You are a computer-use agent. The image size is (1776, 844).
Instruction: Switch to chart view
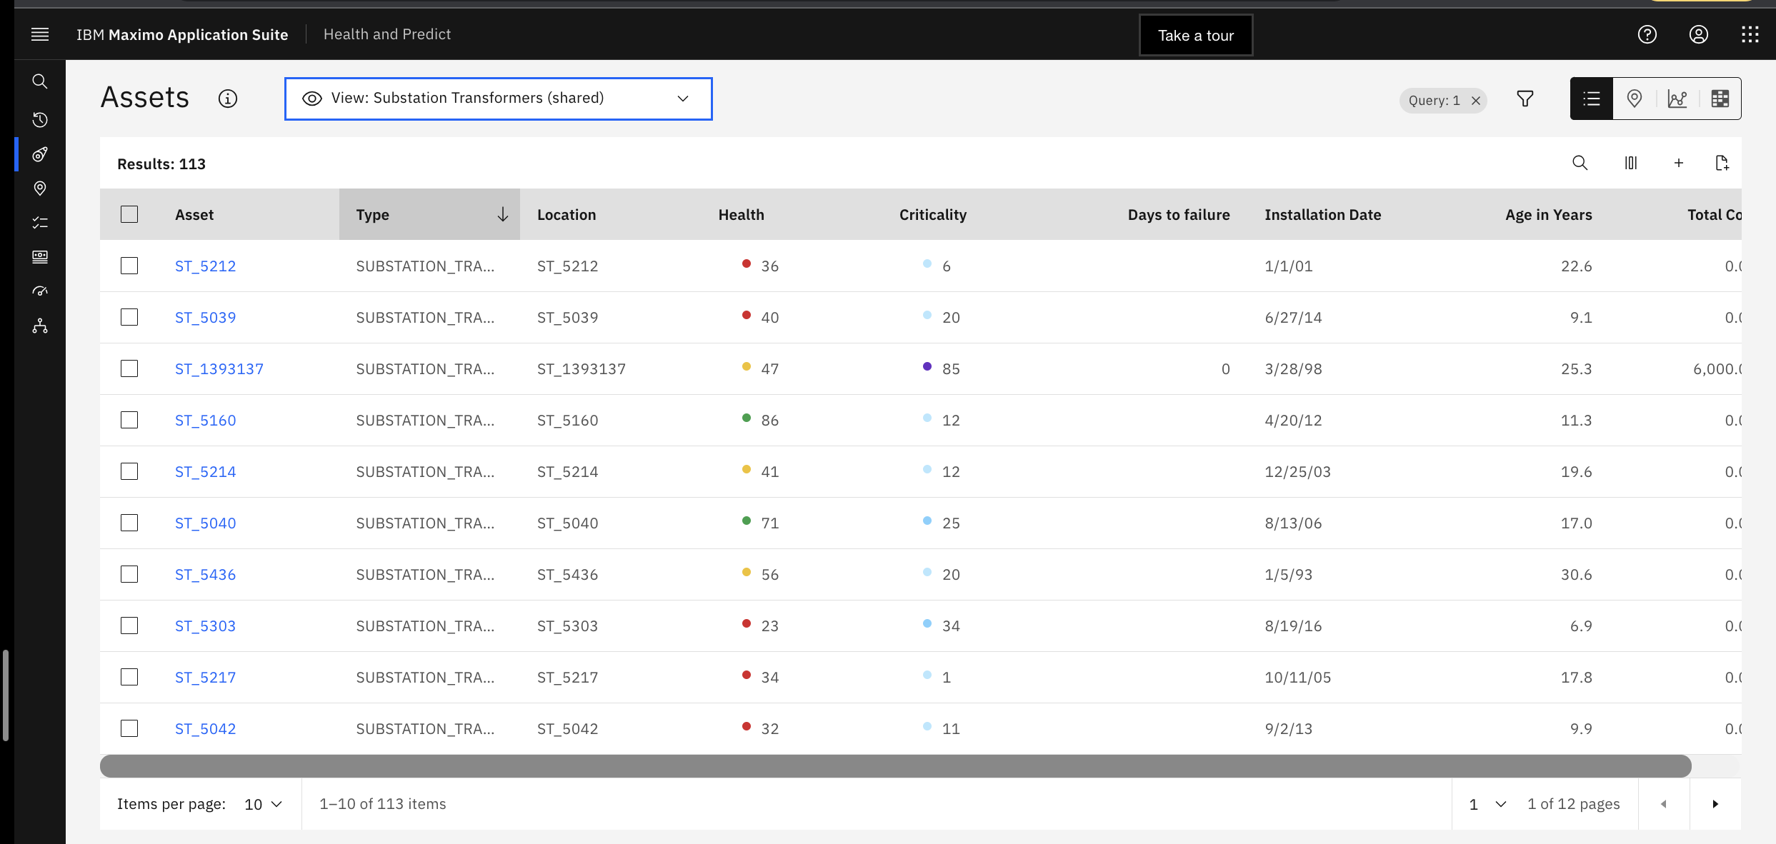1677,99
